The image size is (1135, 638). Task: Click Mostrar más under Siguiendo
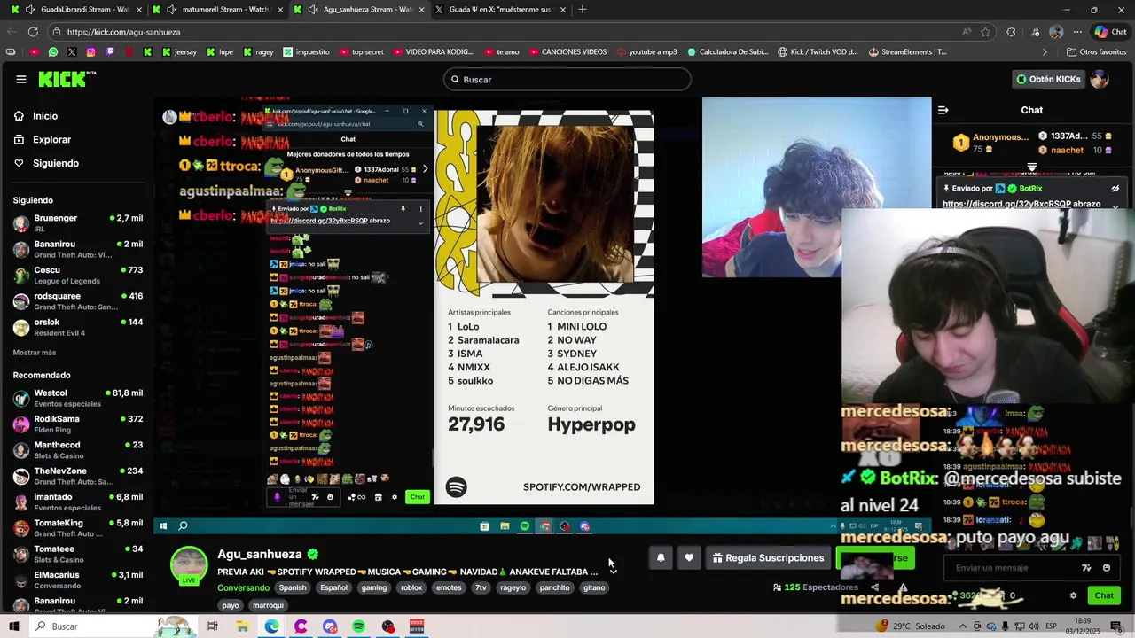click(x=35, y=353)
